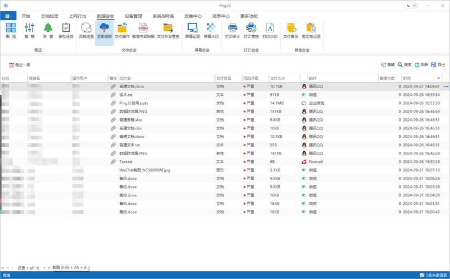
Task: Click paperclip icon in Test.txt row
Action: tap(113, 162)
